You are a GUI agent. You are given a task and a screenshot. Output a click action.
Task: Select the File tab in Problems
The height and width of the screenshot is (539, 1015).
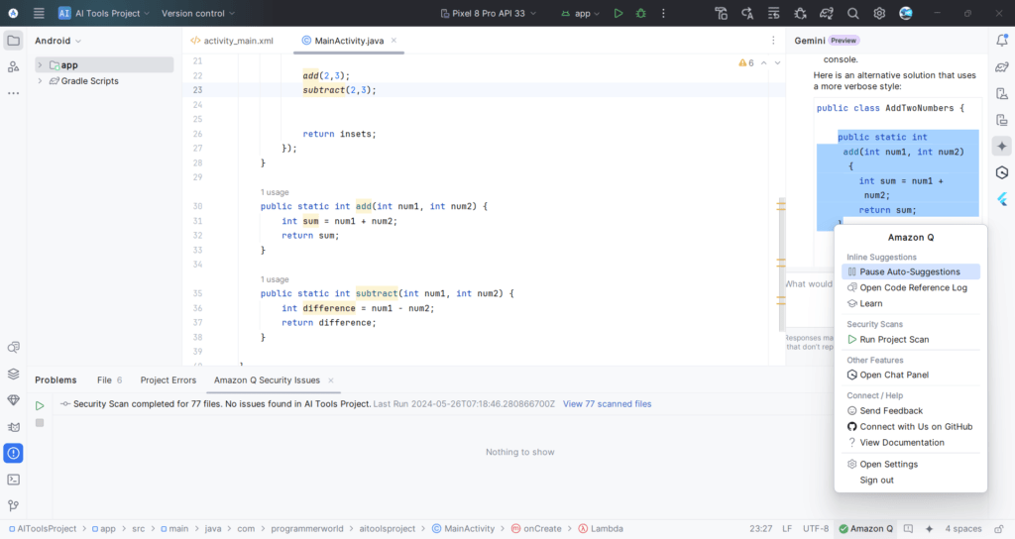[109, 379]
